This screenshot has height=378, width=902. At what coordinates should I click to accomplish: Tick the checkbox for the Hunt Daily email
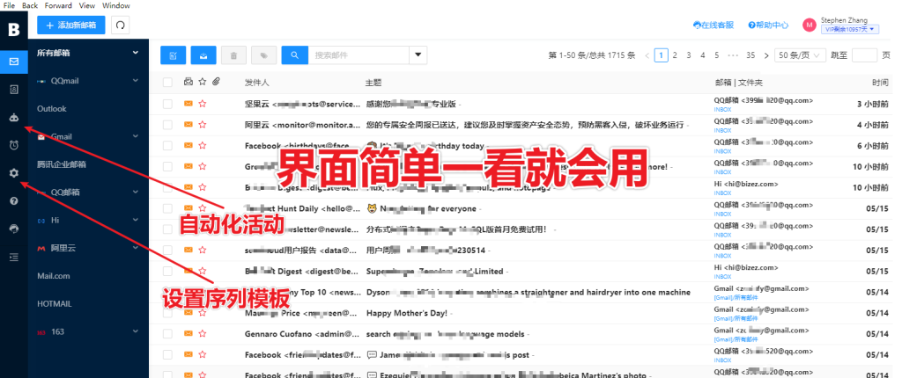point(167,208)
